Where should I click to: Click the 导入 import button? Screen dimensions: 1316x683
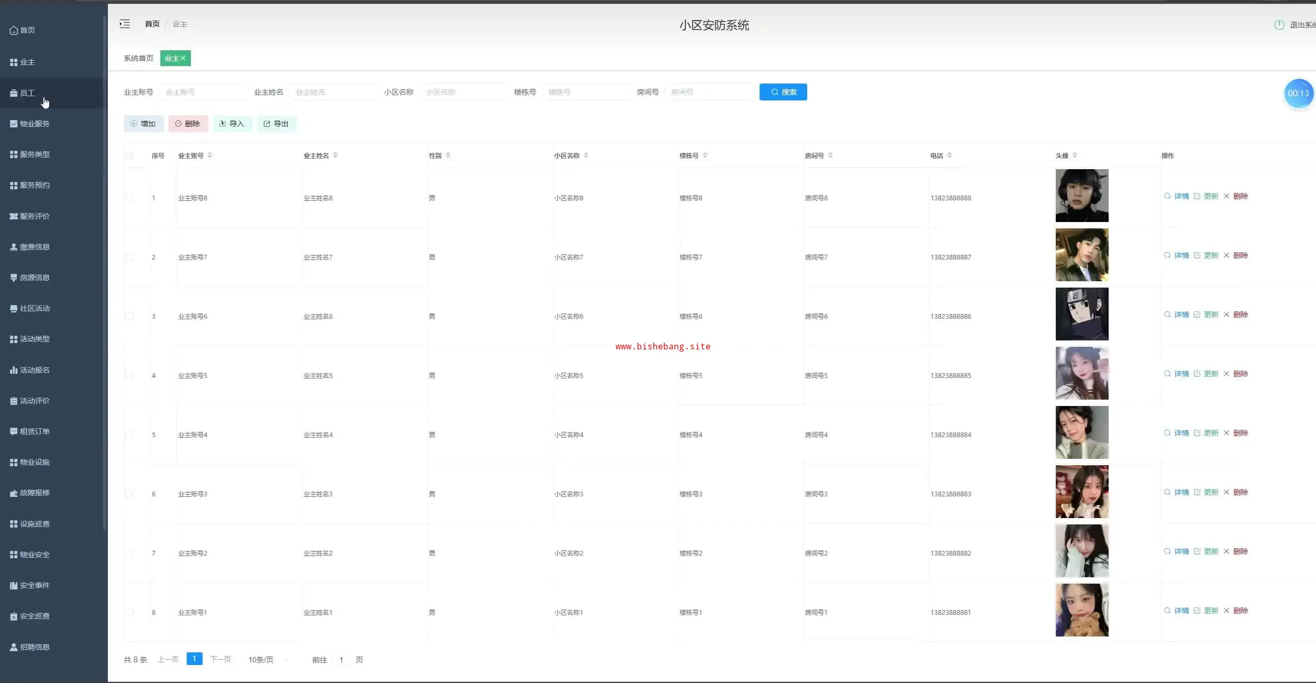pyautogui.click(x=232, y=124)
